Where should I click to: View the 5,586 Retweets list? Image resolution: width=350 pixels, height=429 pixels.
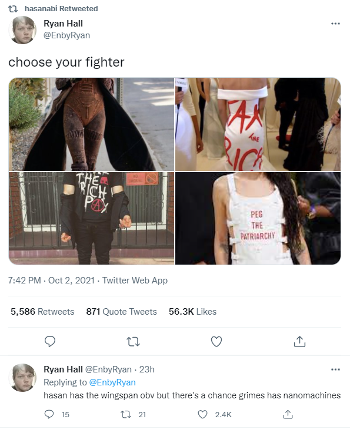42,312
